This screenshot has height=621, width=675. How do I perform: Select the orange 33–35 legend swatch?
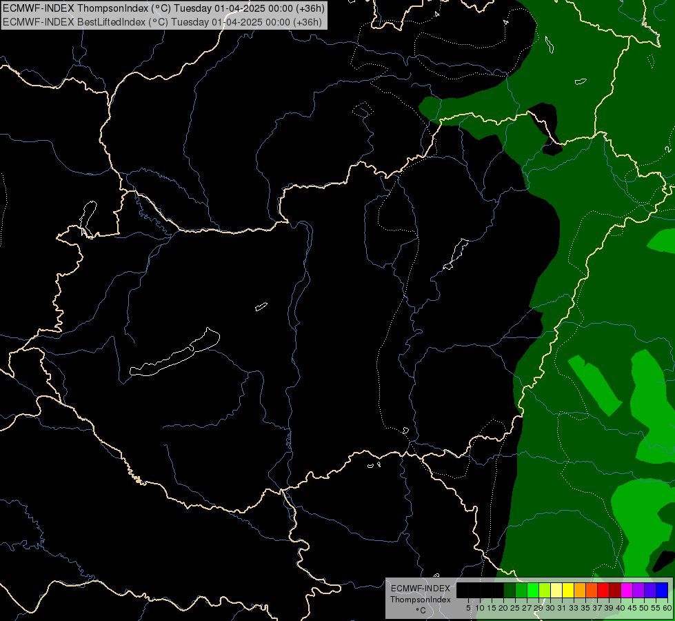pyautogui.click(x=580, y=591)
